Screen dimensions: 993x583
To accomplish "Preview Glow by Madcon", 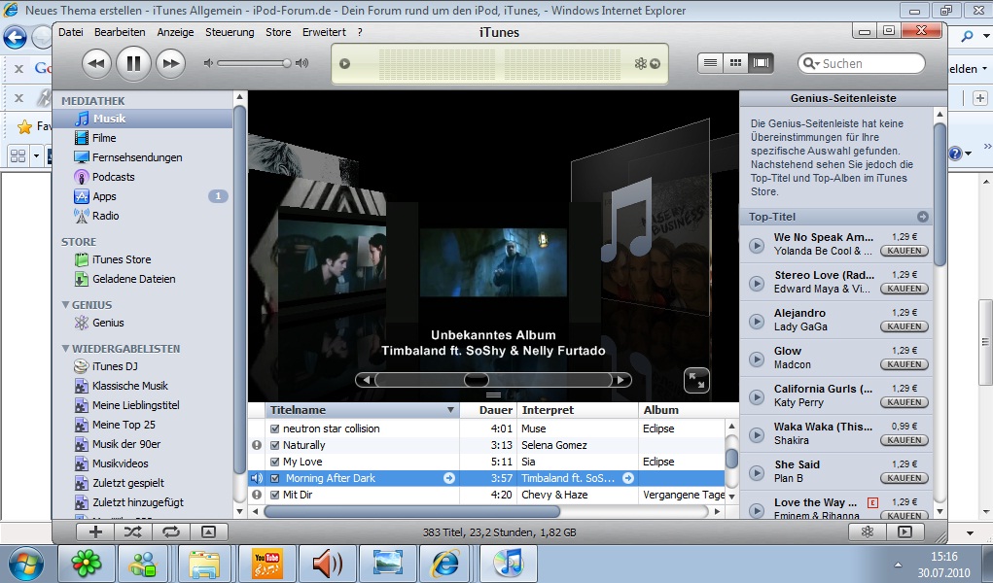I will 757,359.
